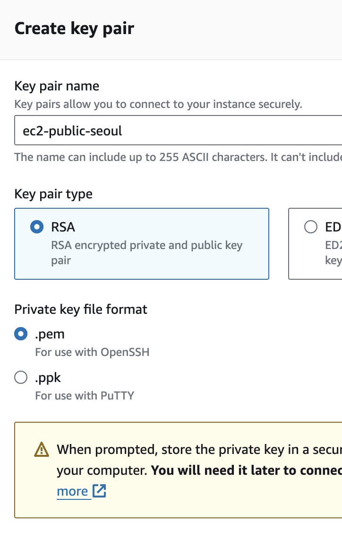Click the ".ppk" label text
Viewport: 342px width, 533px height.
click(x=48, y=378)
